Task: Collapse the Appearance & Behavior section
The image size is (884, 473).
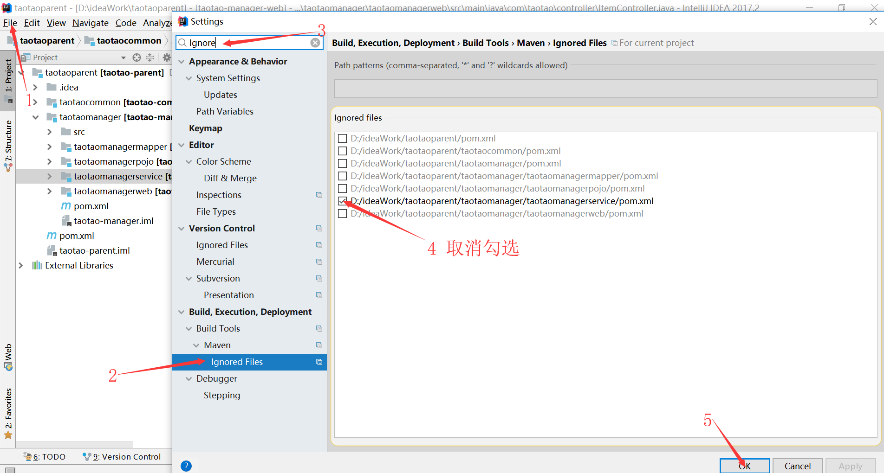Action: tap(182, 62)
